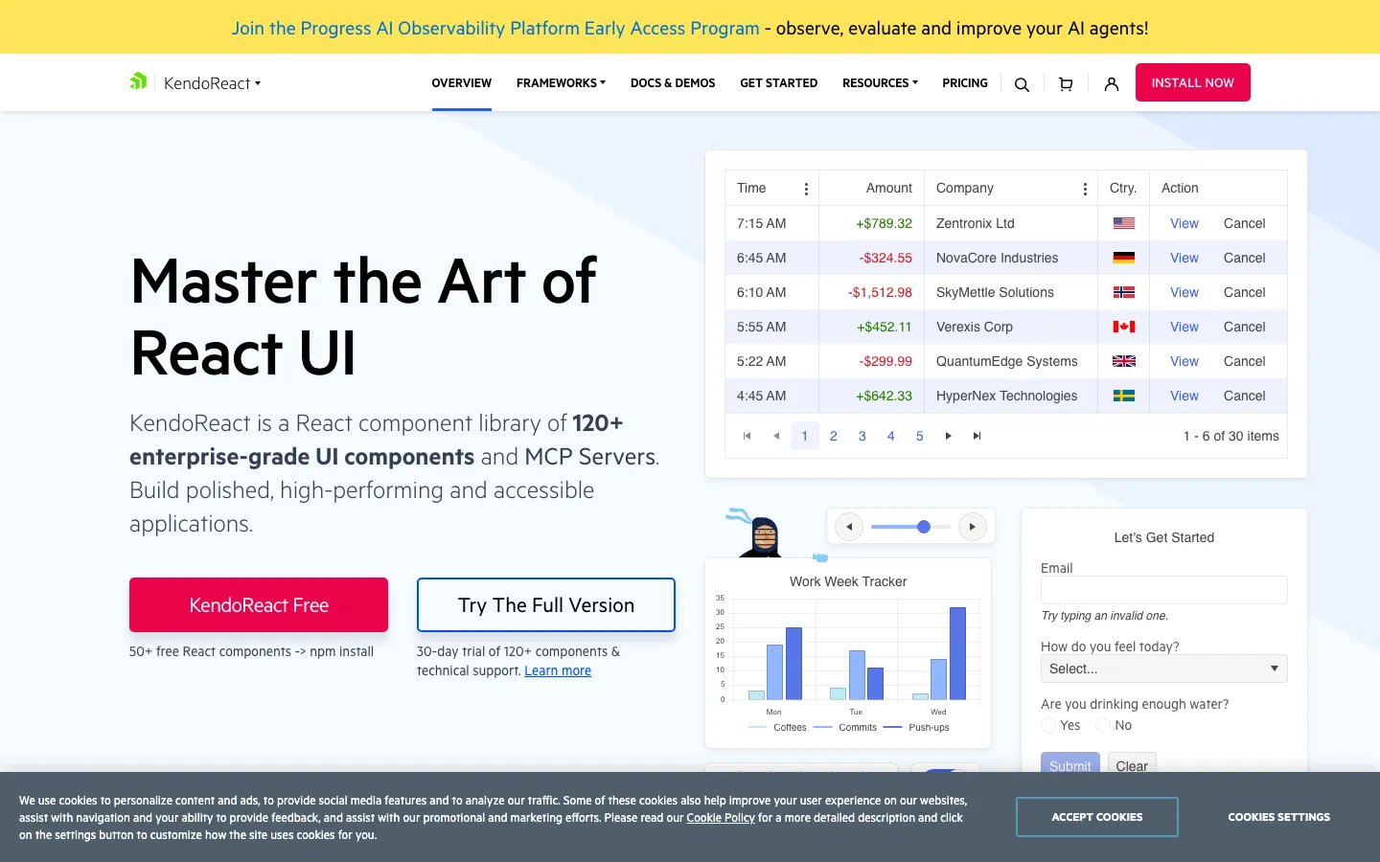The image size is (1380, 862).
Task: Open the 'How do you feel today' select
Action: tap(1163, 669)
